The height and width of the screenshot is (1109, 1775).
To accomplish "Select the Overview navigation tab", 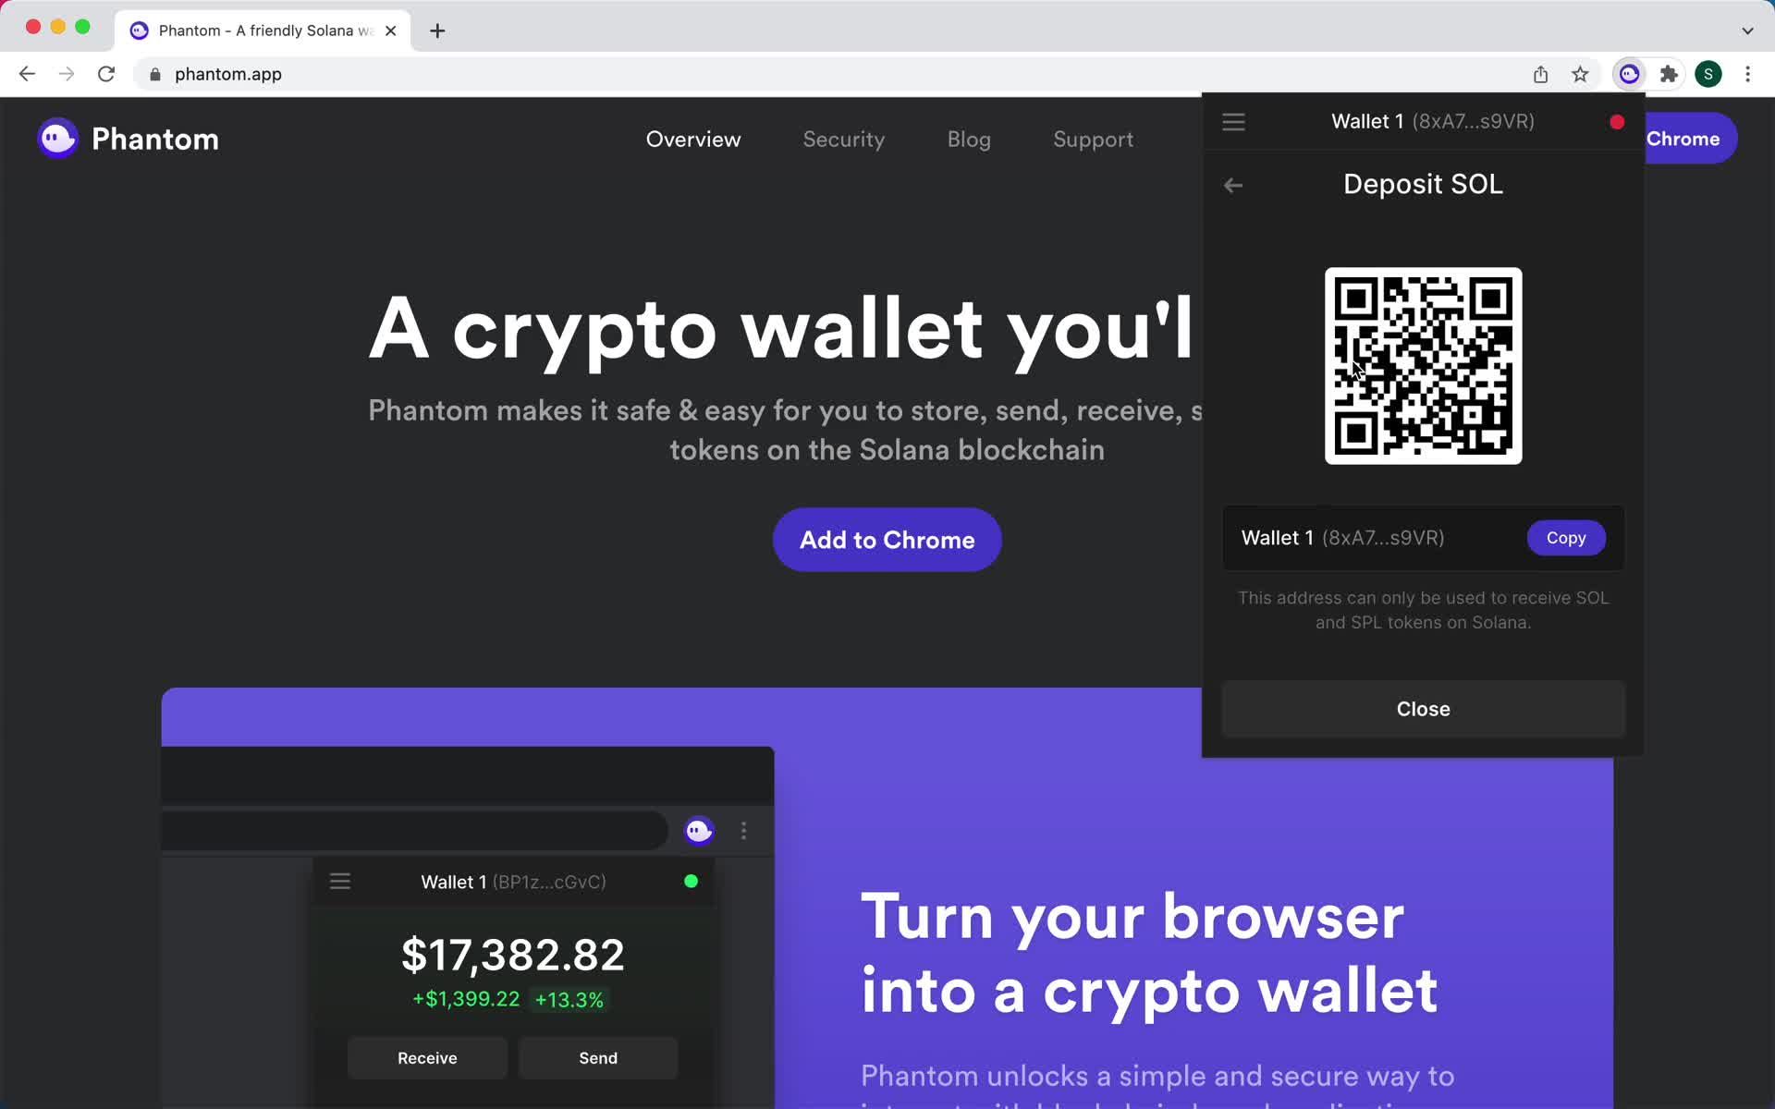I will tap(692, 140).
